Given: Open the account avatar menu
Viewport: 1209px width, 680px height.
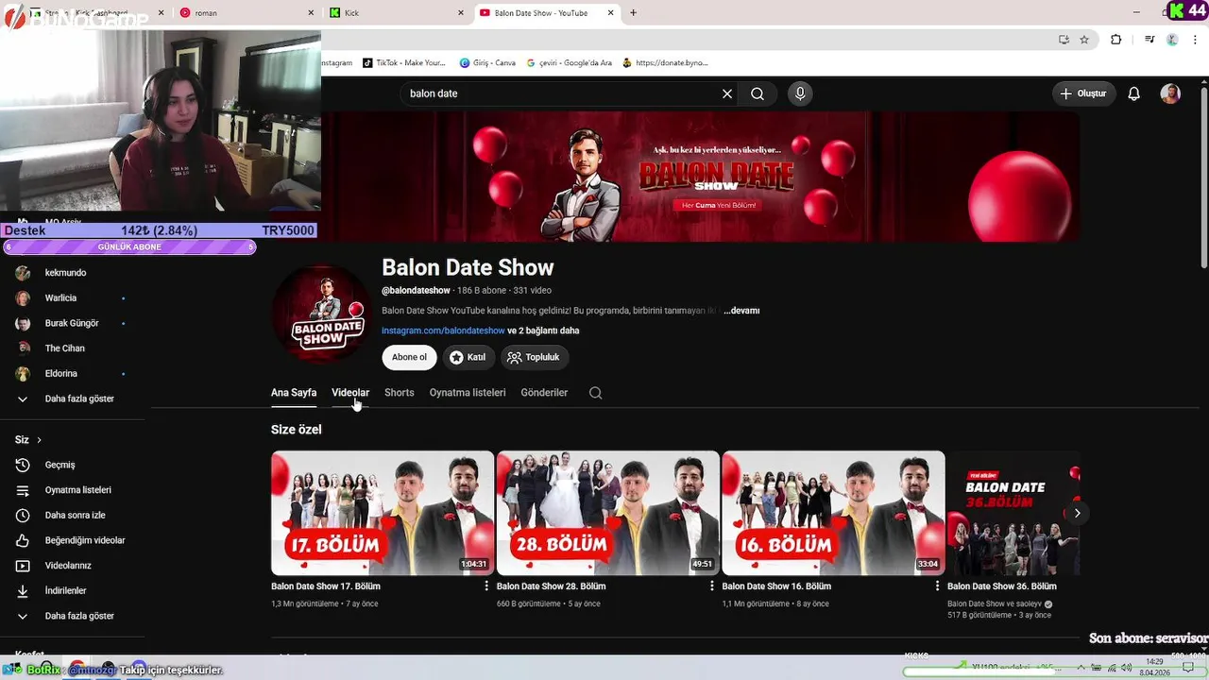Looking at the screenshot, I should coord(1170,93).
